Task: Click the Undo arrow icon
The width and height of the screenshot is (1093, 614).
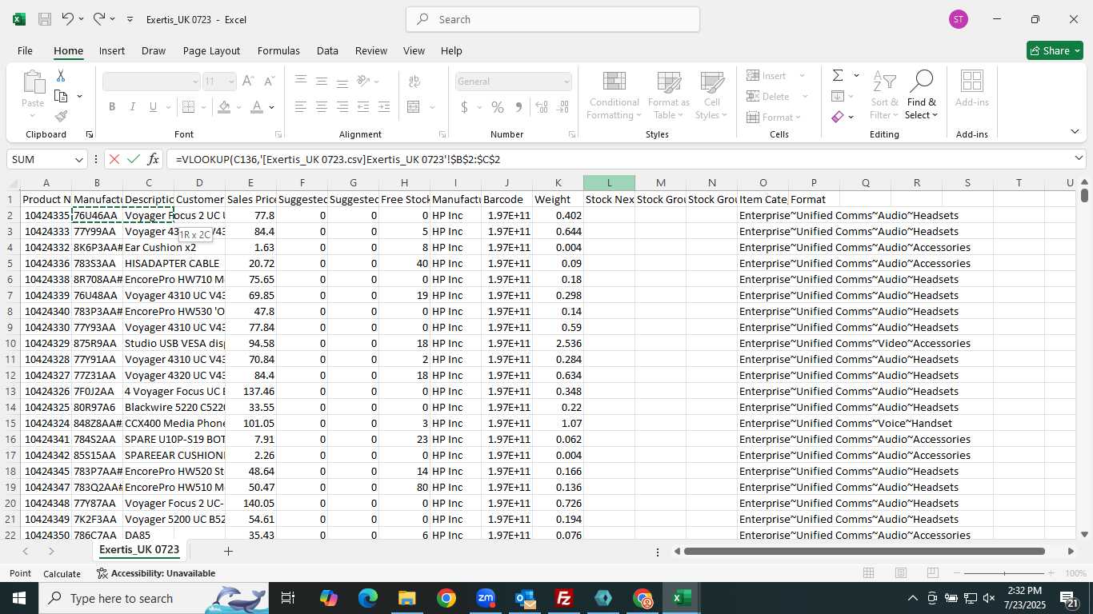Action: click(x=68, y=19)
